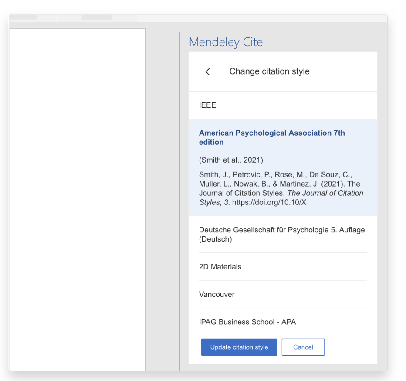Select the Vancouver citation style

tap(217, 294)
